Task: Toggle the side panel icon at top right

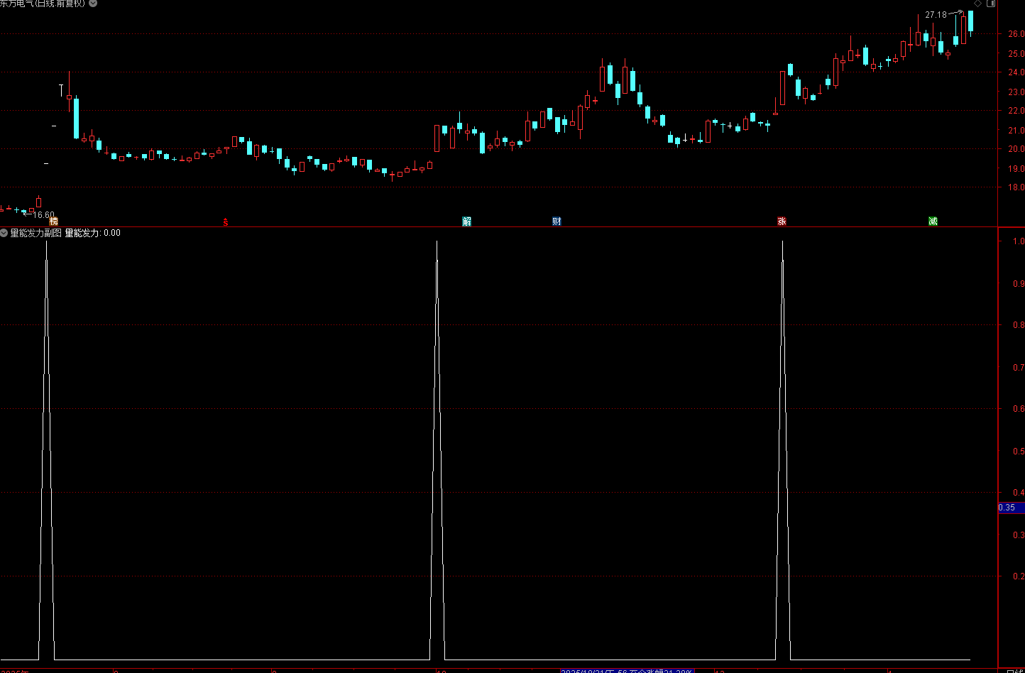Action: (x=992, y=4)
